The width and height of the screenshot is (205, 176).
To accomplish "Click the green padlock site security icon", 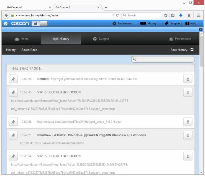I will pyautogui.click(x=12, y=15).
